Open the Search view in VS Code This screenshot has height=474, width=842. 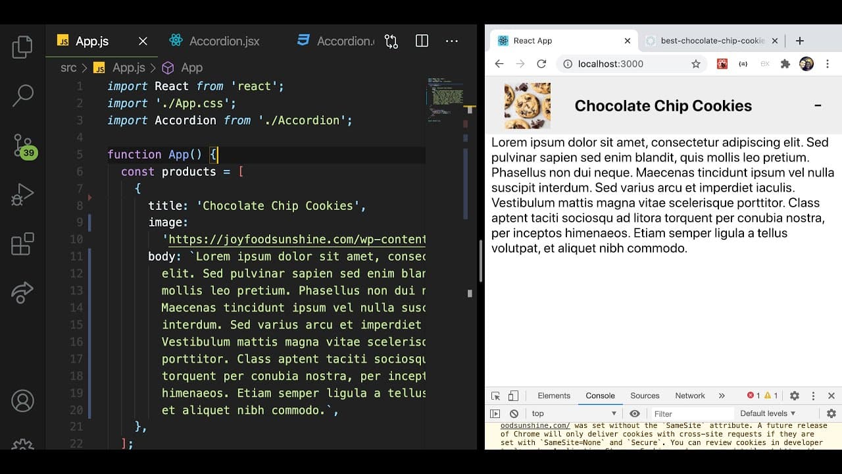[22, 95]
